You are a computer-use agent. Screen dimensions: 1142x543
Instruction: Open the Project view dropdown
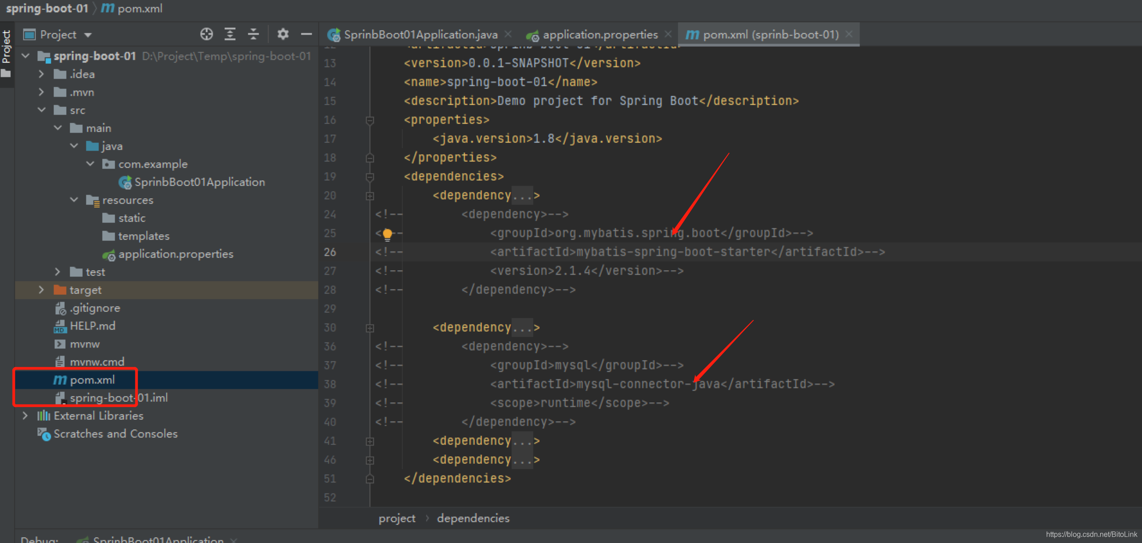pos(88,35)
